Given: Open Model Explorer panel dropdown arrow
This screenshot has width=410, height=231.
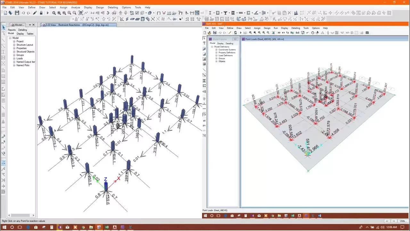Looking at the screenshot, I should click(x=30, y=25).
